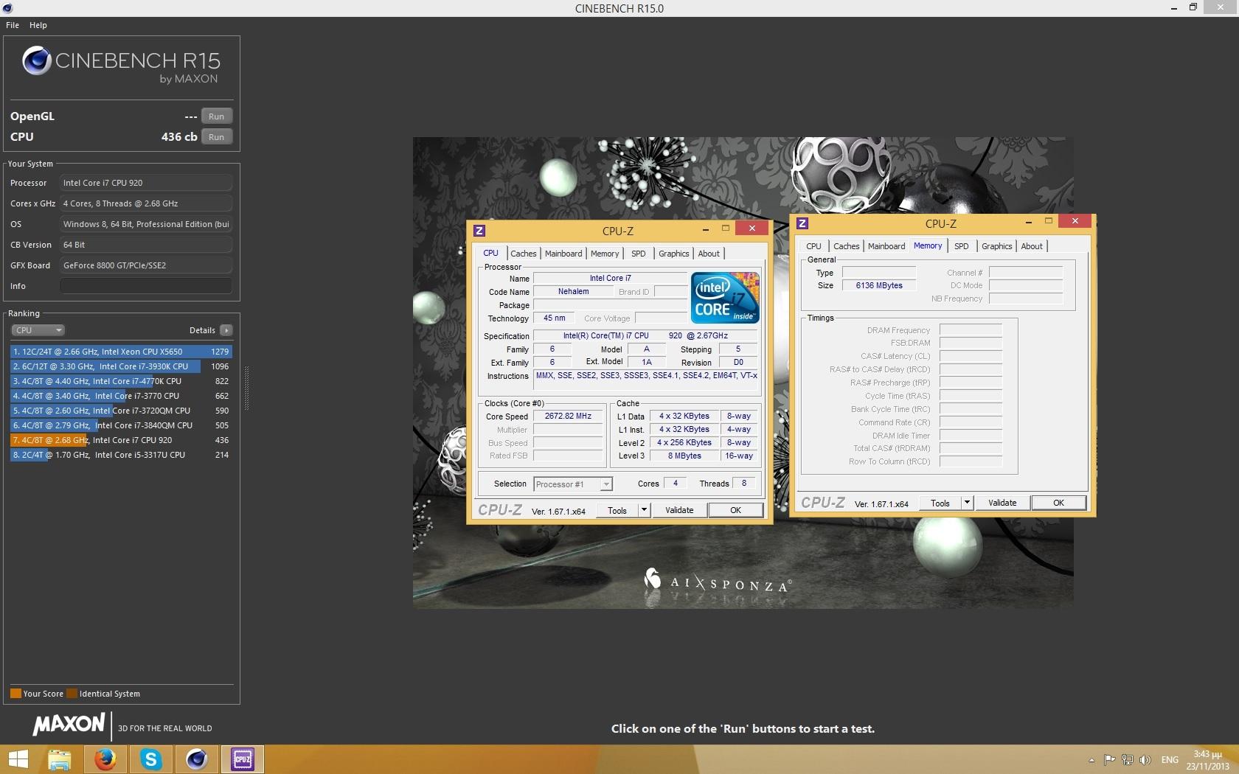Expand Tools dropdown arrow in right CPU-Z
Screen dimensions: 1239x774
click(x=967, y=503)
